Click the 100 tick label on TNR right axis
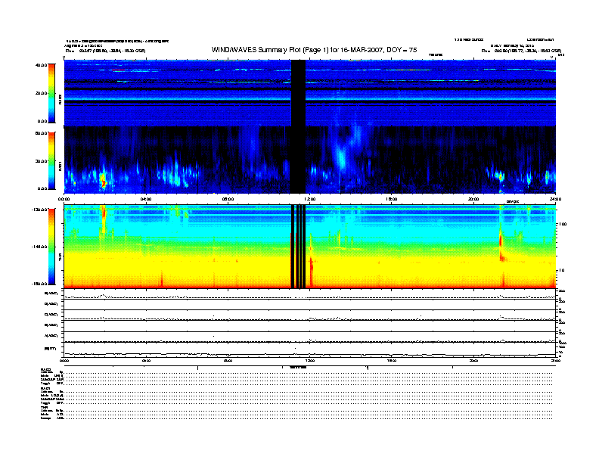This screenshot has height=463, width=599. (x=563, y=224)
